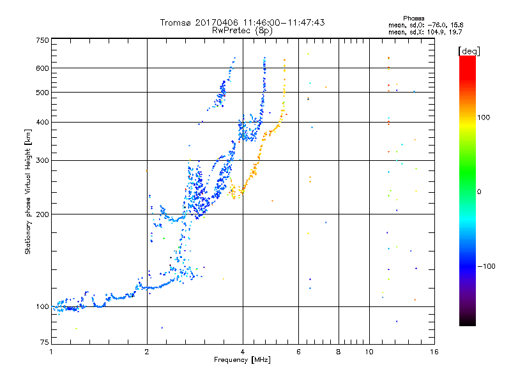Click the '0' colorbar tick label
The image size is (511, 383).
coord(479,192)
